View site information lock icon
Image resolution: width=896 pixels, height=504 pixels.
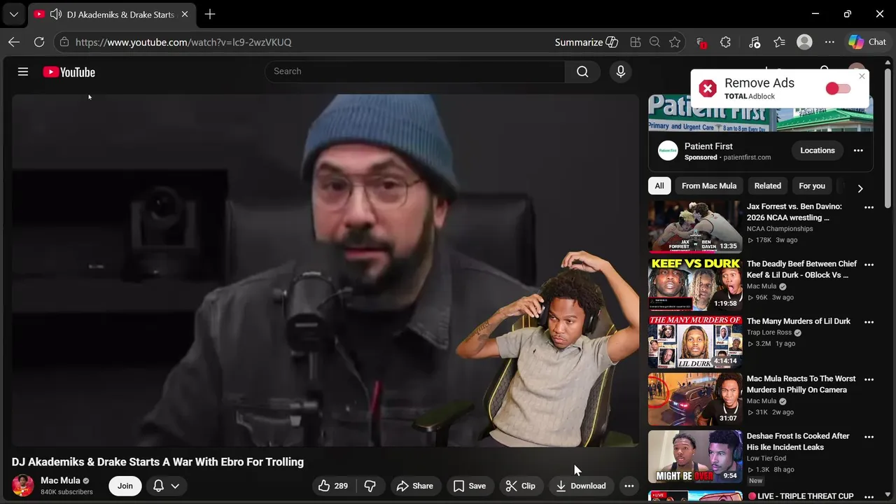tap(64, 42)
